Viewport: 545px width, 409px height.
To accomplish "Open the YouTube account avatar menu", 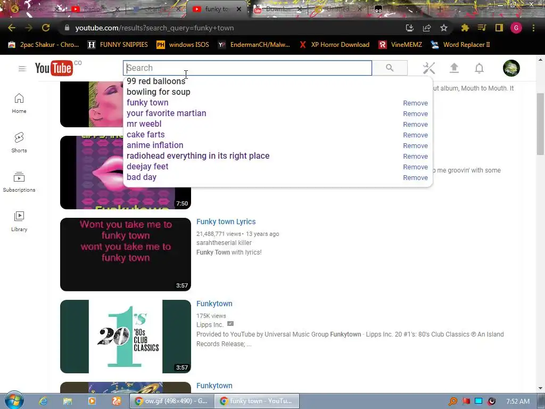I will coord(511,68).
